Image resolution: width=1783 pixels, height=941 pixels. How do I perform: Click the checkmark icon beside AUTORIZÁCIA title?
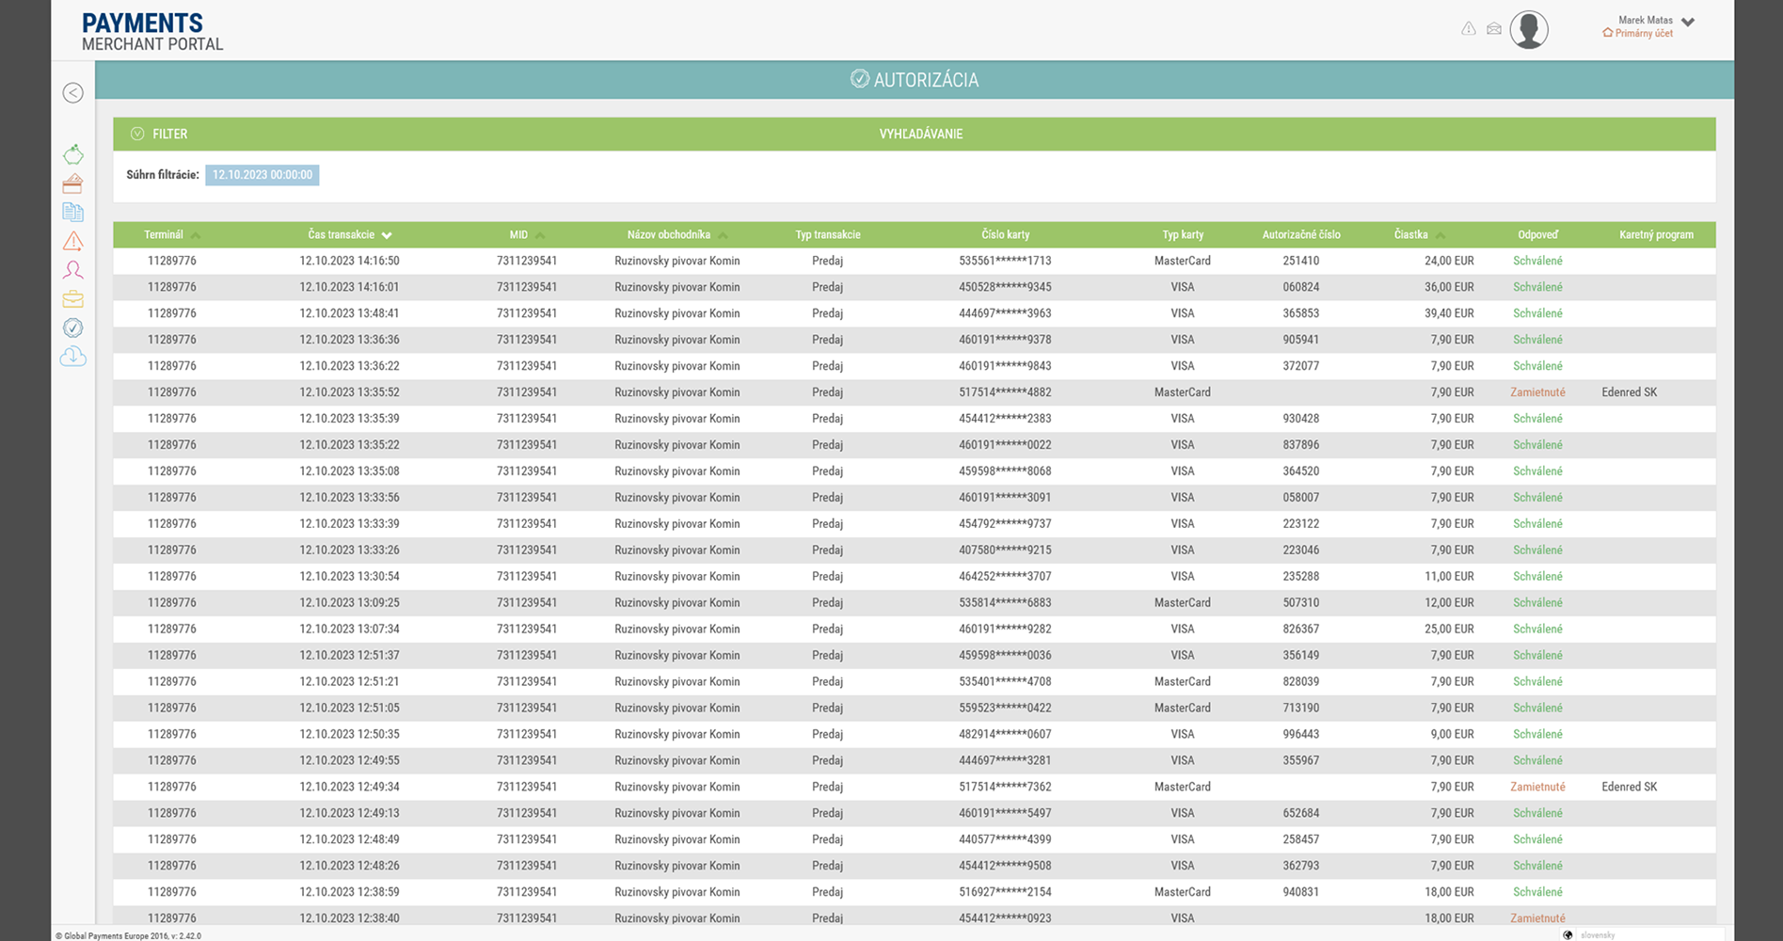(x=860, y=79)
